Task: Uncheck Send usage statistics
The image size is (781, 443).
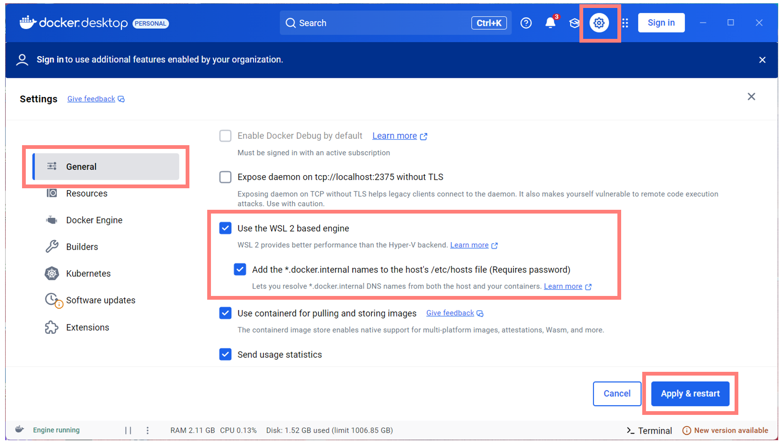Action: 225,354
